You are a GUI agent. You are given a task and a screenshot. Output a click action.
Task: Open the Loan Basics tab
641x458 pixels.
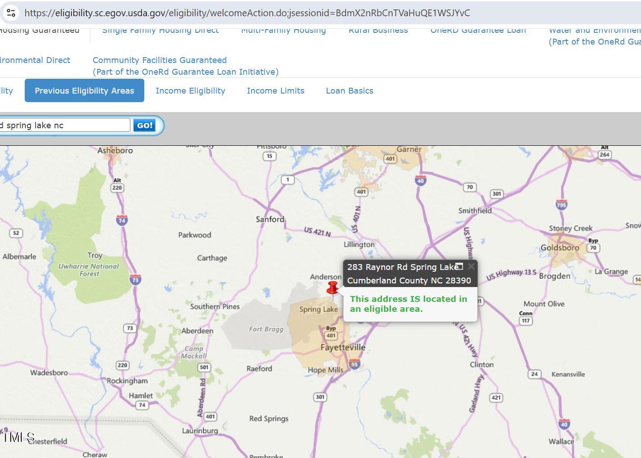tap(350, 90)
